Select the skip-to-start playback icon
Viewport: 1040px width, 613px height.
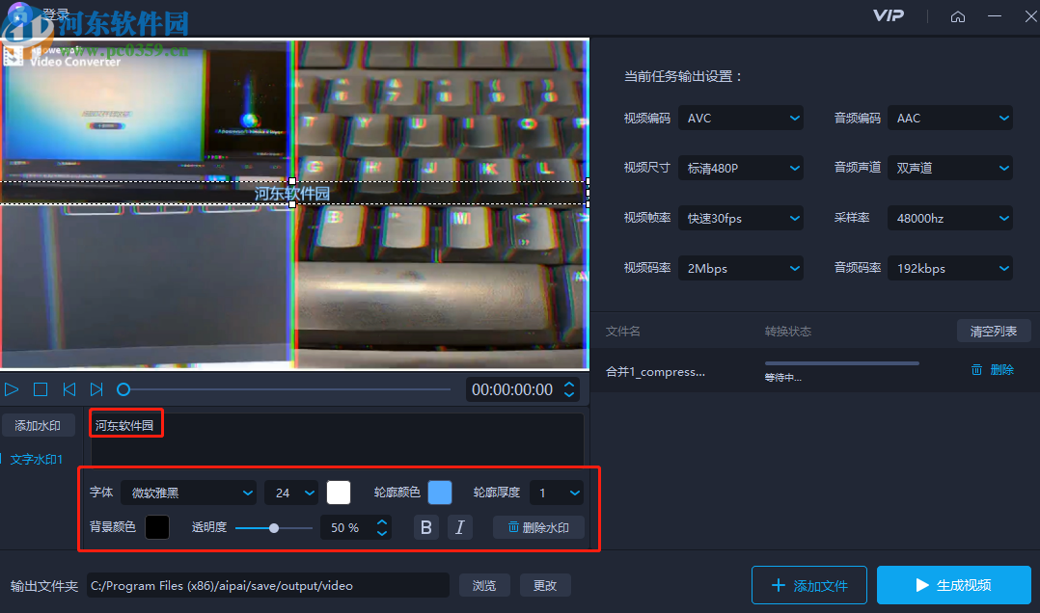(68, 388)
